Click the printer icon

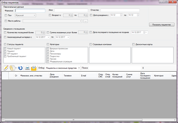(x=27, y=68)
